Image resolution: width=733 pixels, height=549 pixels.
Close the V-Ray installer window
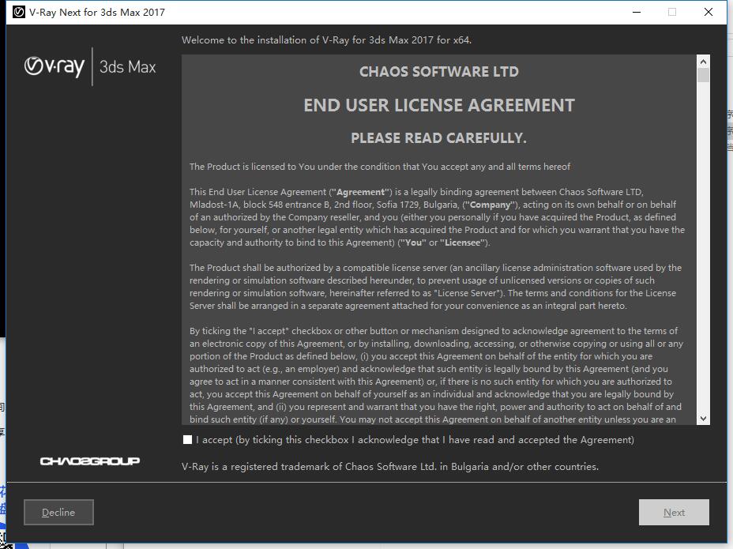709,12
